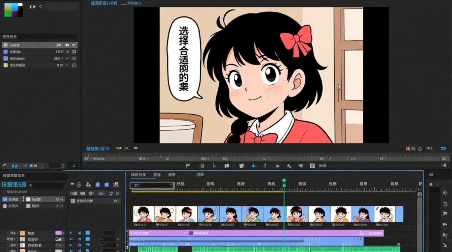The width and height of the screenshot is (452, 252).
Task: Click the triangle icon in the lower-left panel toolbar
Action: (x=88, y=184)
